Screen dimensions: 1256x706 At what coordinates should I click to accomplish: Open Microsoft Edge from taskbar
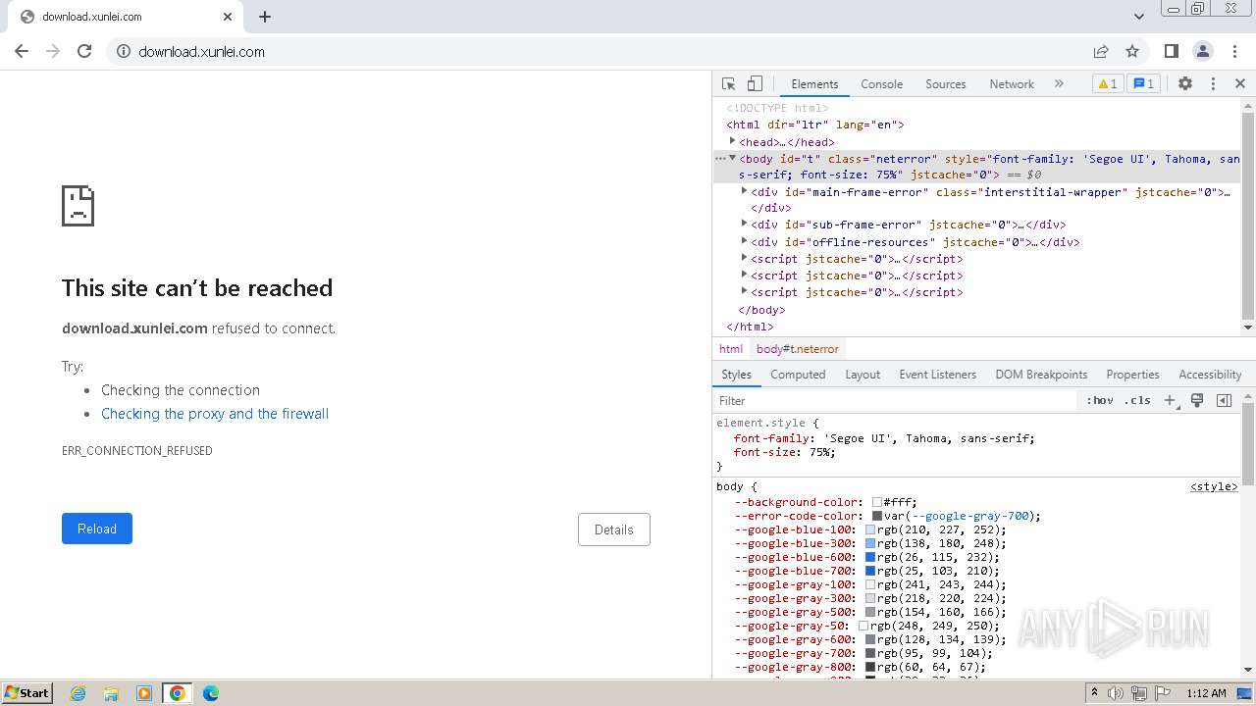[211, 693]
